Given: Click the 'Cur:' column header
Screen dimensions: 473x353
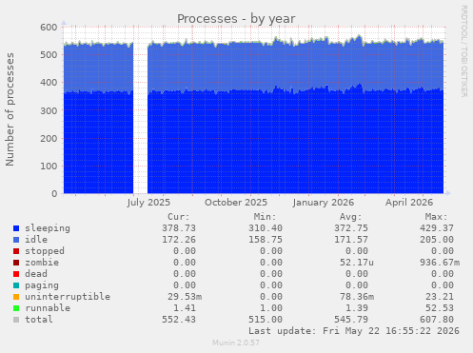Looking at the screenshot, I should click(x=179, y=217).
